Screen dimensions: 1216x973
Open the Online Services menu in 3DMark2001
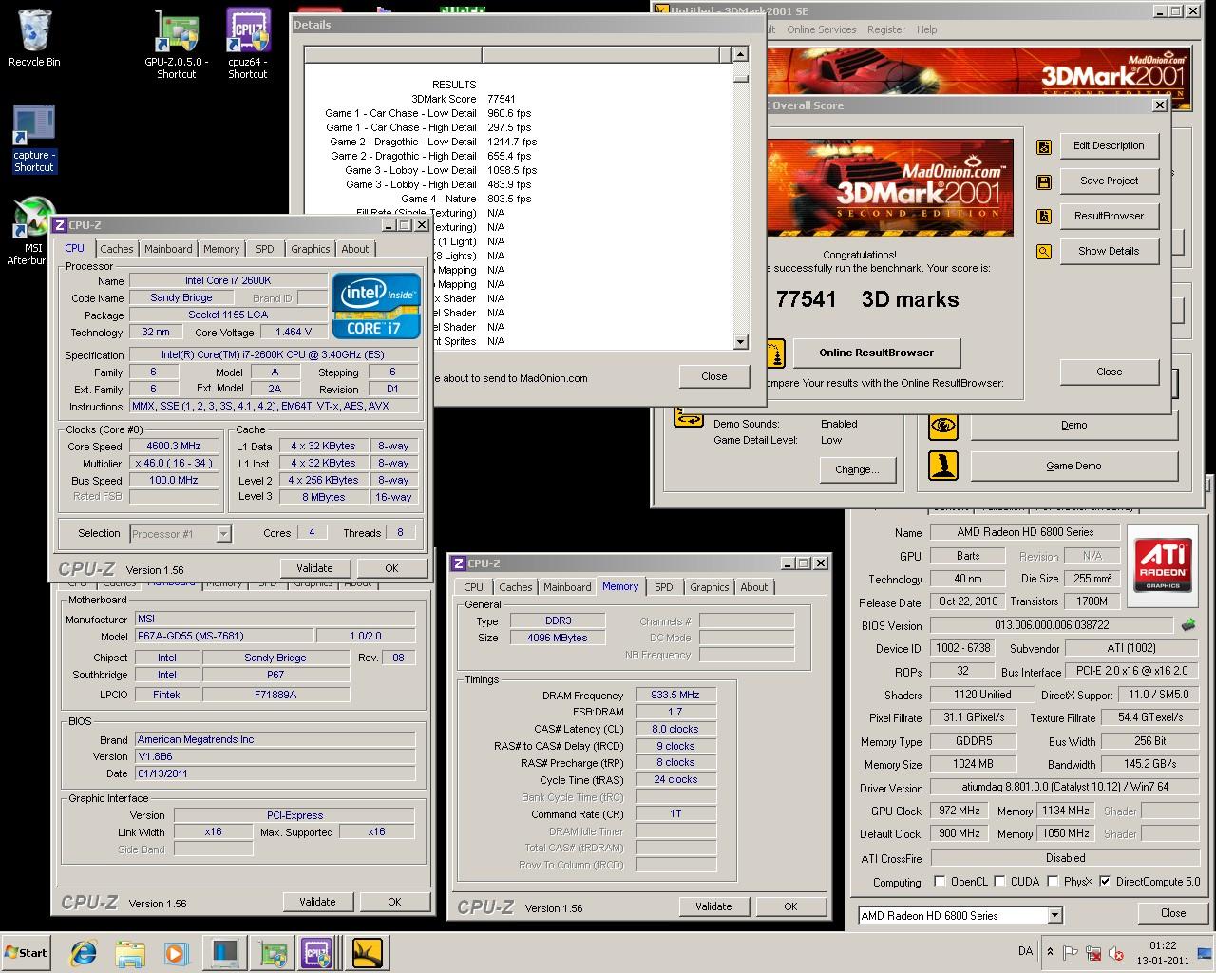[x=821, y=29]
